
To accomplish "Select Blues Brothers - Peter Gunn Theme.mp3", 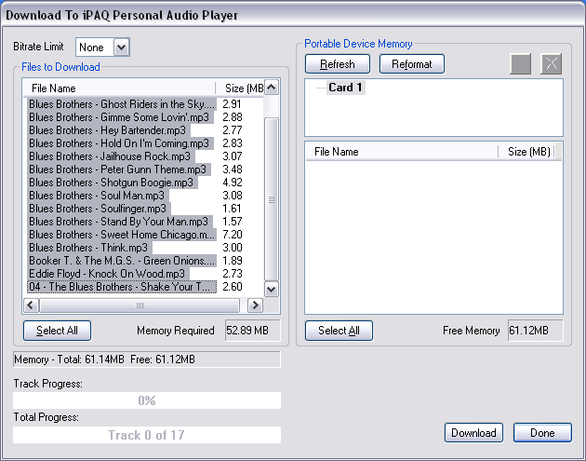I will (119, 169).
